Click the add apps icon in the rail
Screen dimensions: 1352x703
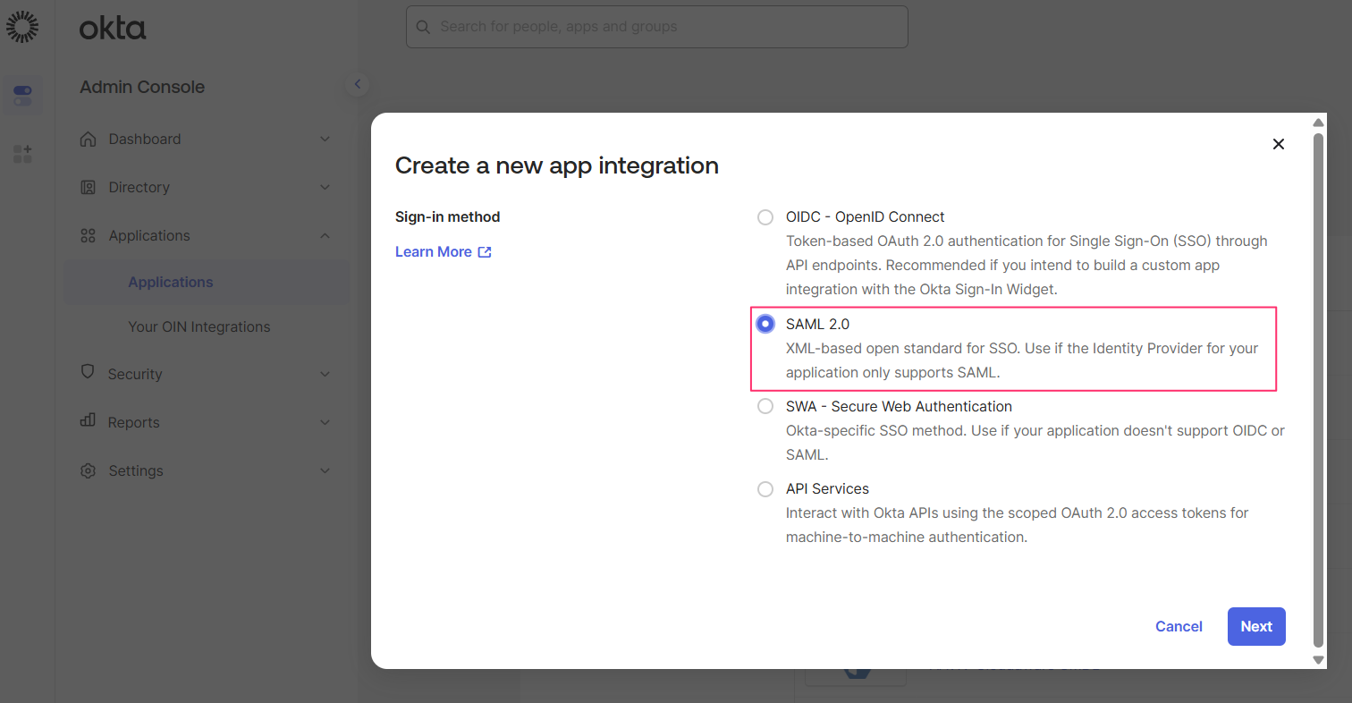click(x=21, y=153)
